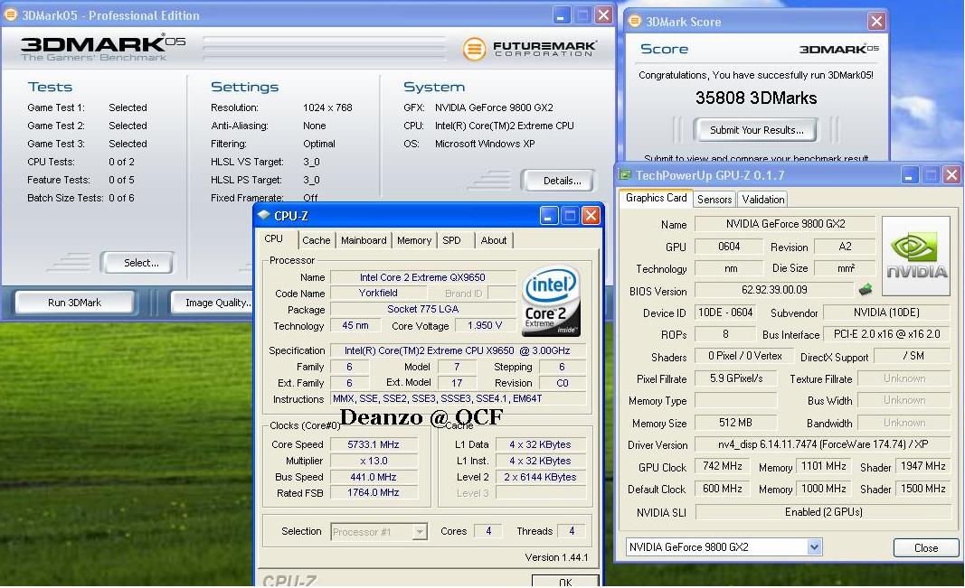965x588 pixels.
Task: Minimize the CPU-Z window
Action: (549, 215)
